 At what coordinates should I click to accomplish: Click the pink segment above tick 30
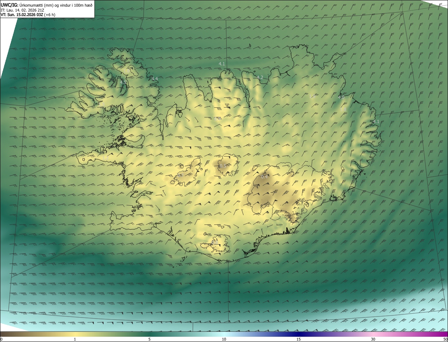coord(373,334)
